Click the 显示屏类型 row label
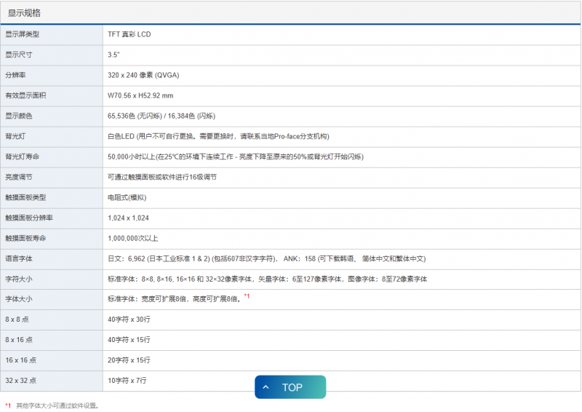This screenshot has height=412, width=582. pos(22,34)
